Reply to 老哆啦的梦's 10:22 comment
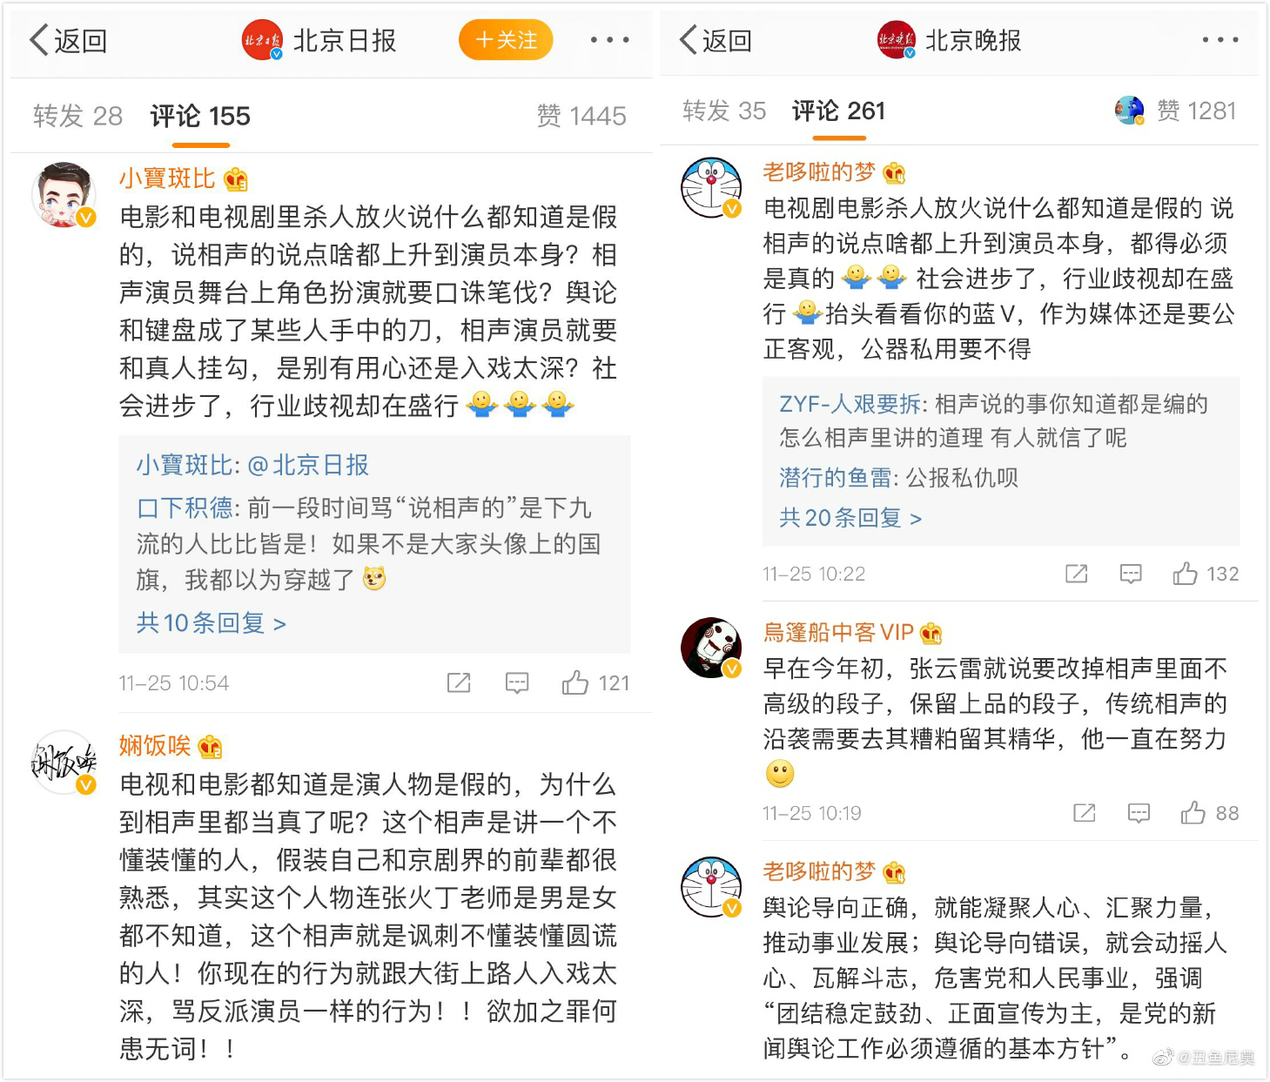The width and height of the screenshot is (1270, 1082). point(1131,574)
